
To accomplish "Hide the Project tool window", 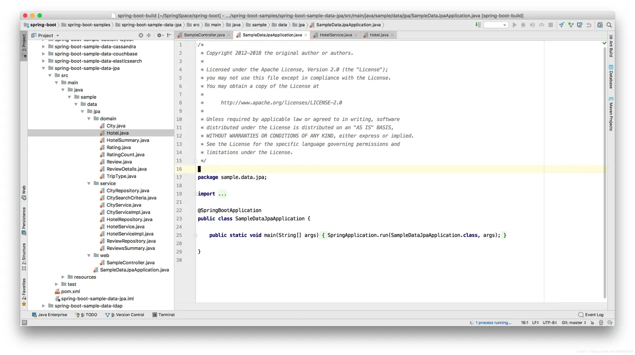I will (169, 35).
